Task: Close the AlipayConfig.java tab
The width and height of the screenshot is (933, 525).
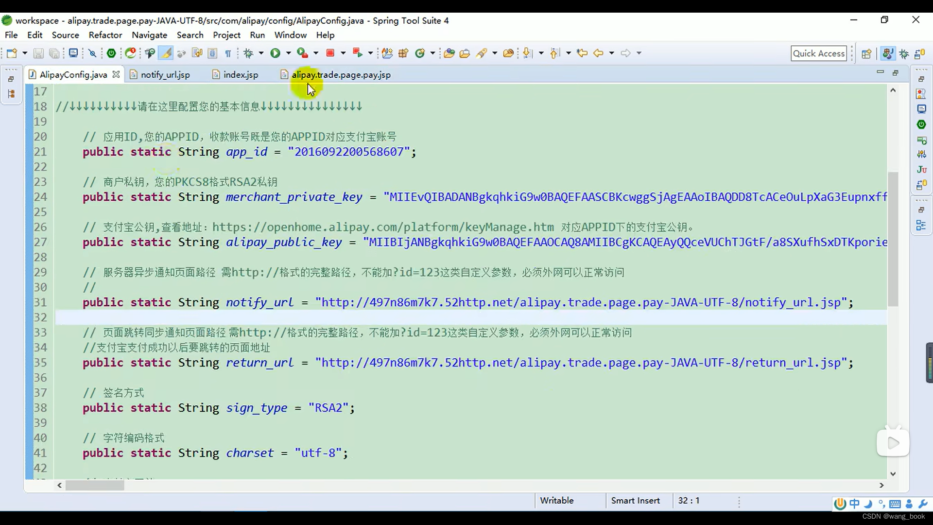Action: click(x=116, y=74)
